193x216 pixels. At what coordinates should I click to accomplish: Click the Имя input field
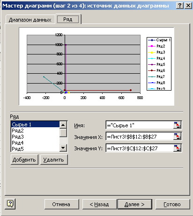click(140, 125)
